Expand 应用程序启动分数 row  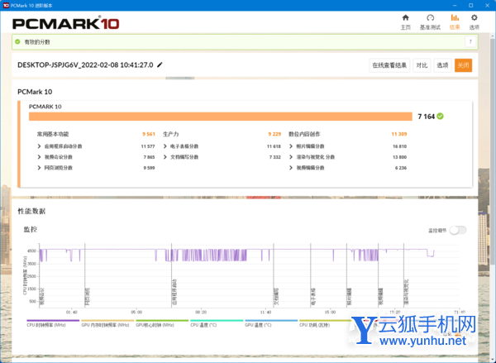pyautogui.click(x=39, y=146)
